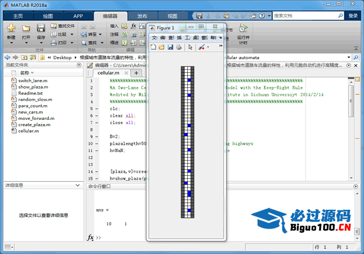The width and height of the screenshot is (364, 254).
Task: Open the Compare (比较) dropdown
Action: point(71,35)
